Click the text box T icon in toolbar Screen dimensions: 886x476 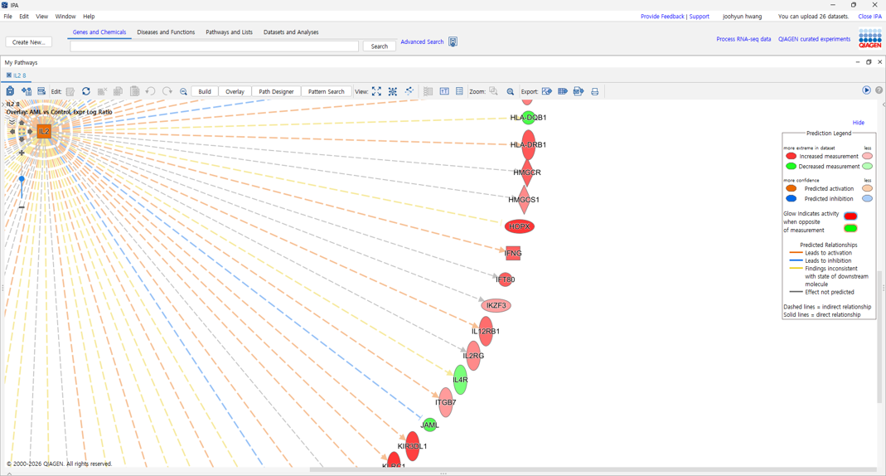click(x=445, y=91)
